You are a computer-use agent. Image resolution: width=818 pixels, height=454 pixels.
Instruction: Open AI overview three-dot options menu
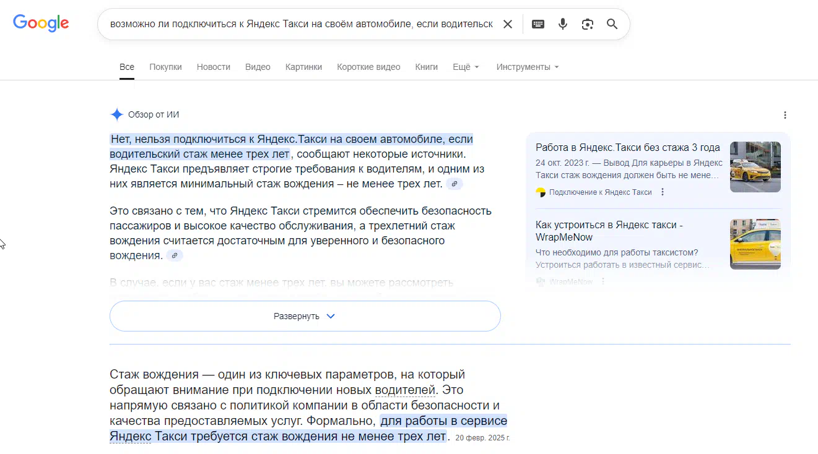pyautogui.click(x=785, y=115)
